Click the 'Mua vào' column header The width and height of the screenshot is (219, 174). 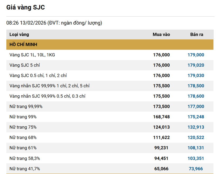161,34
